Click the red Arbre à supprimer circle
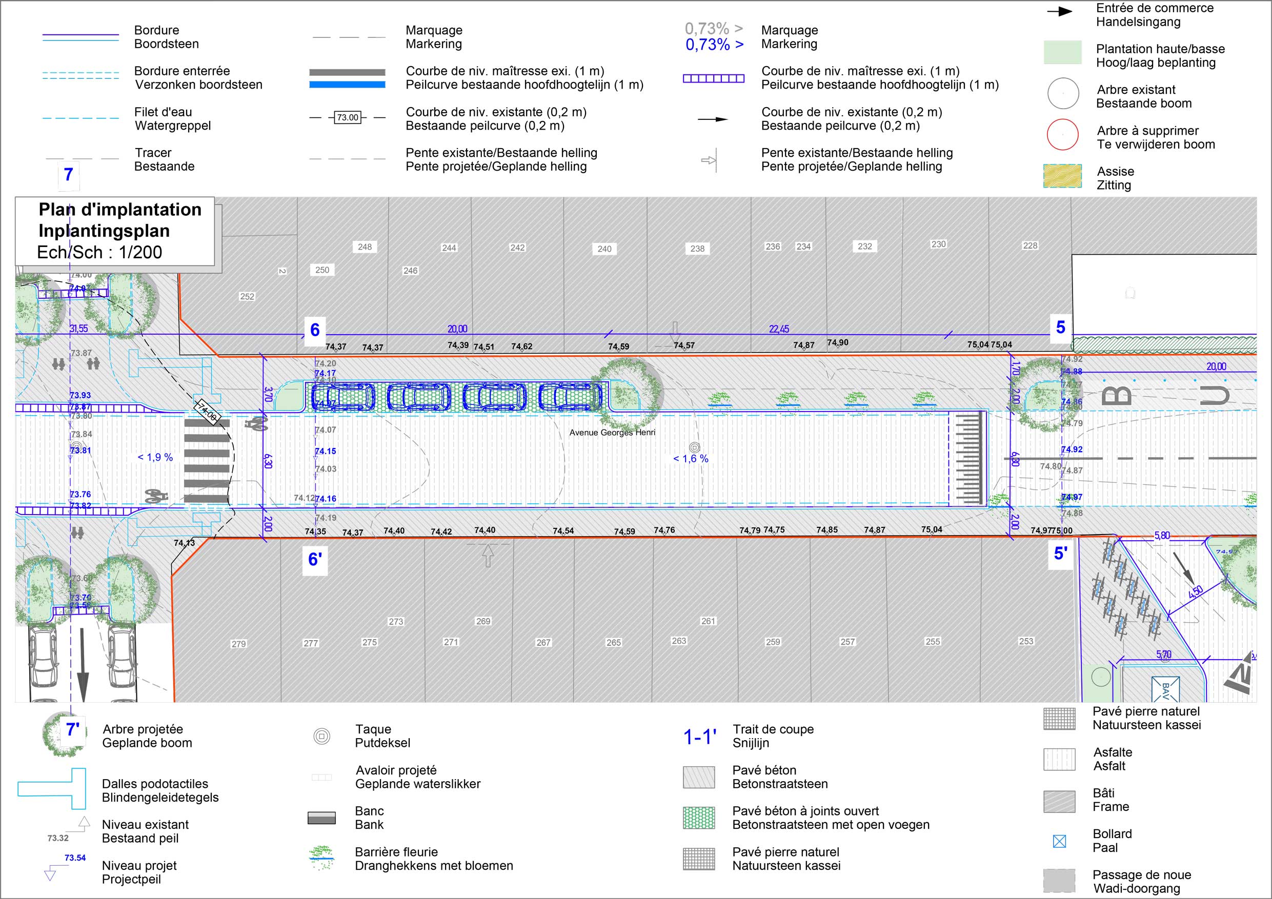 coord(1063,135)
